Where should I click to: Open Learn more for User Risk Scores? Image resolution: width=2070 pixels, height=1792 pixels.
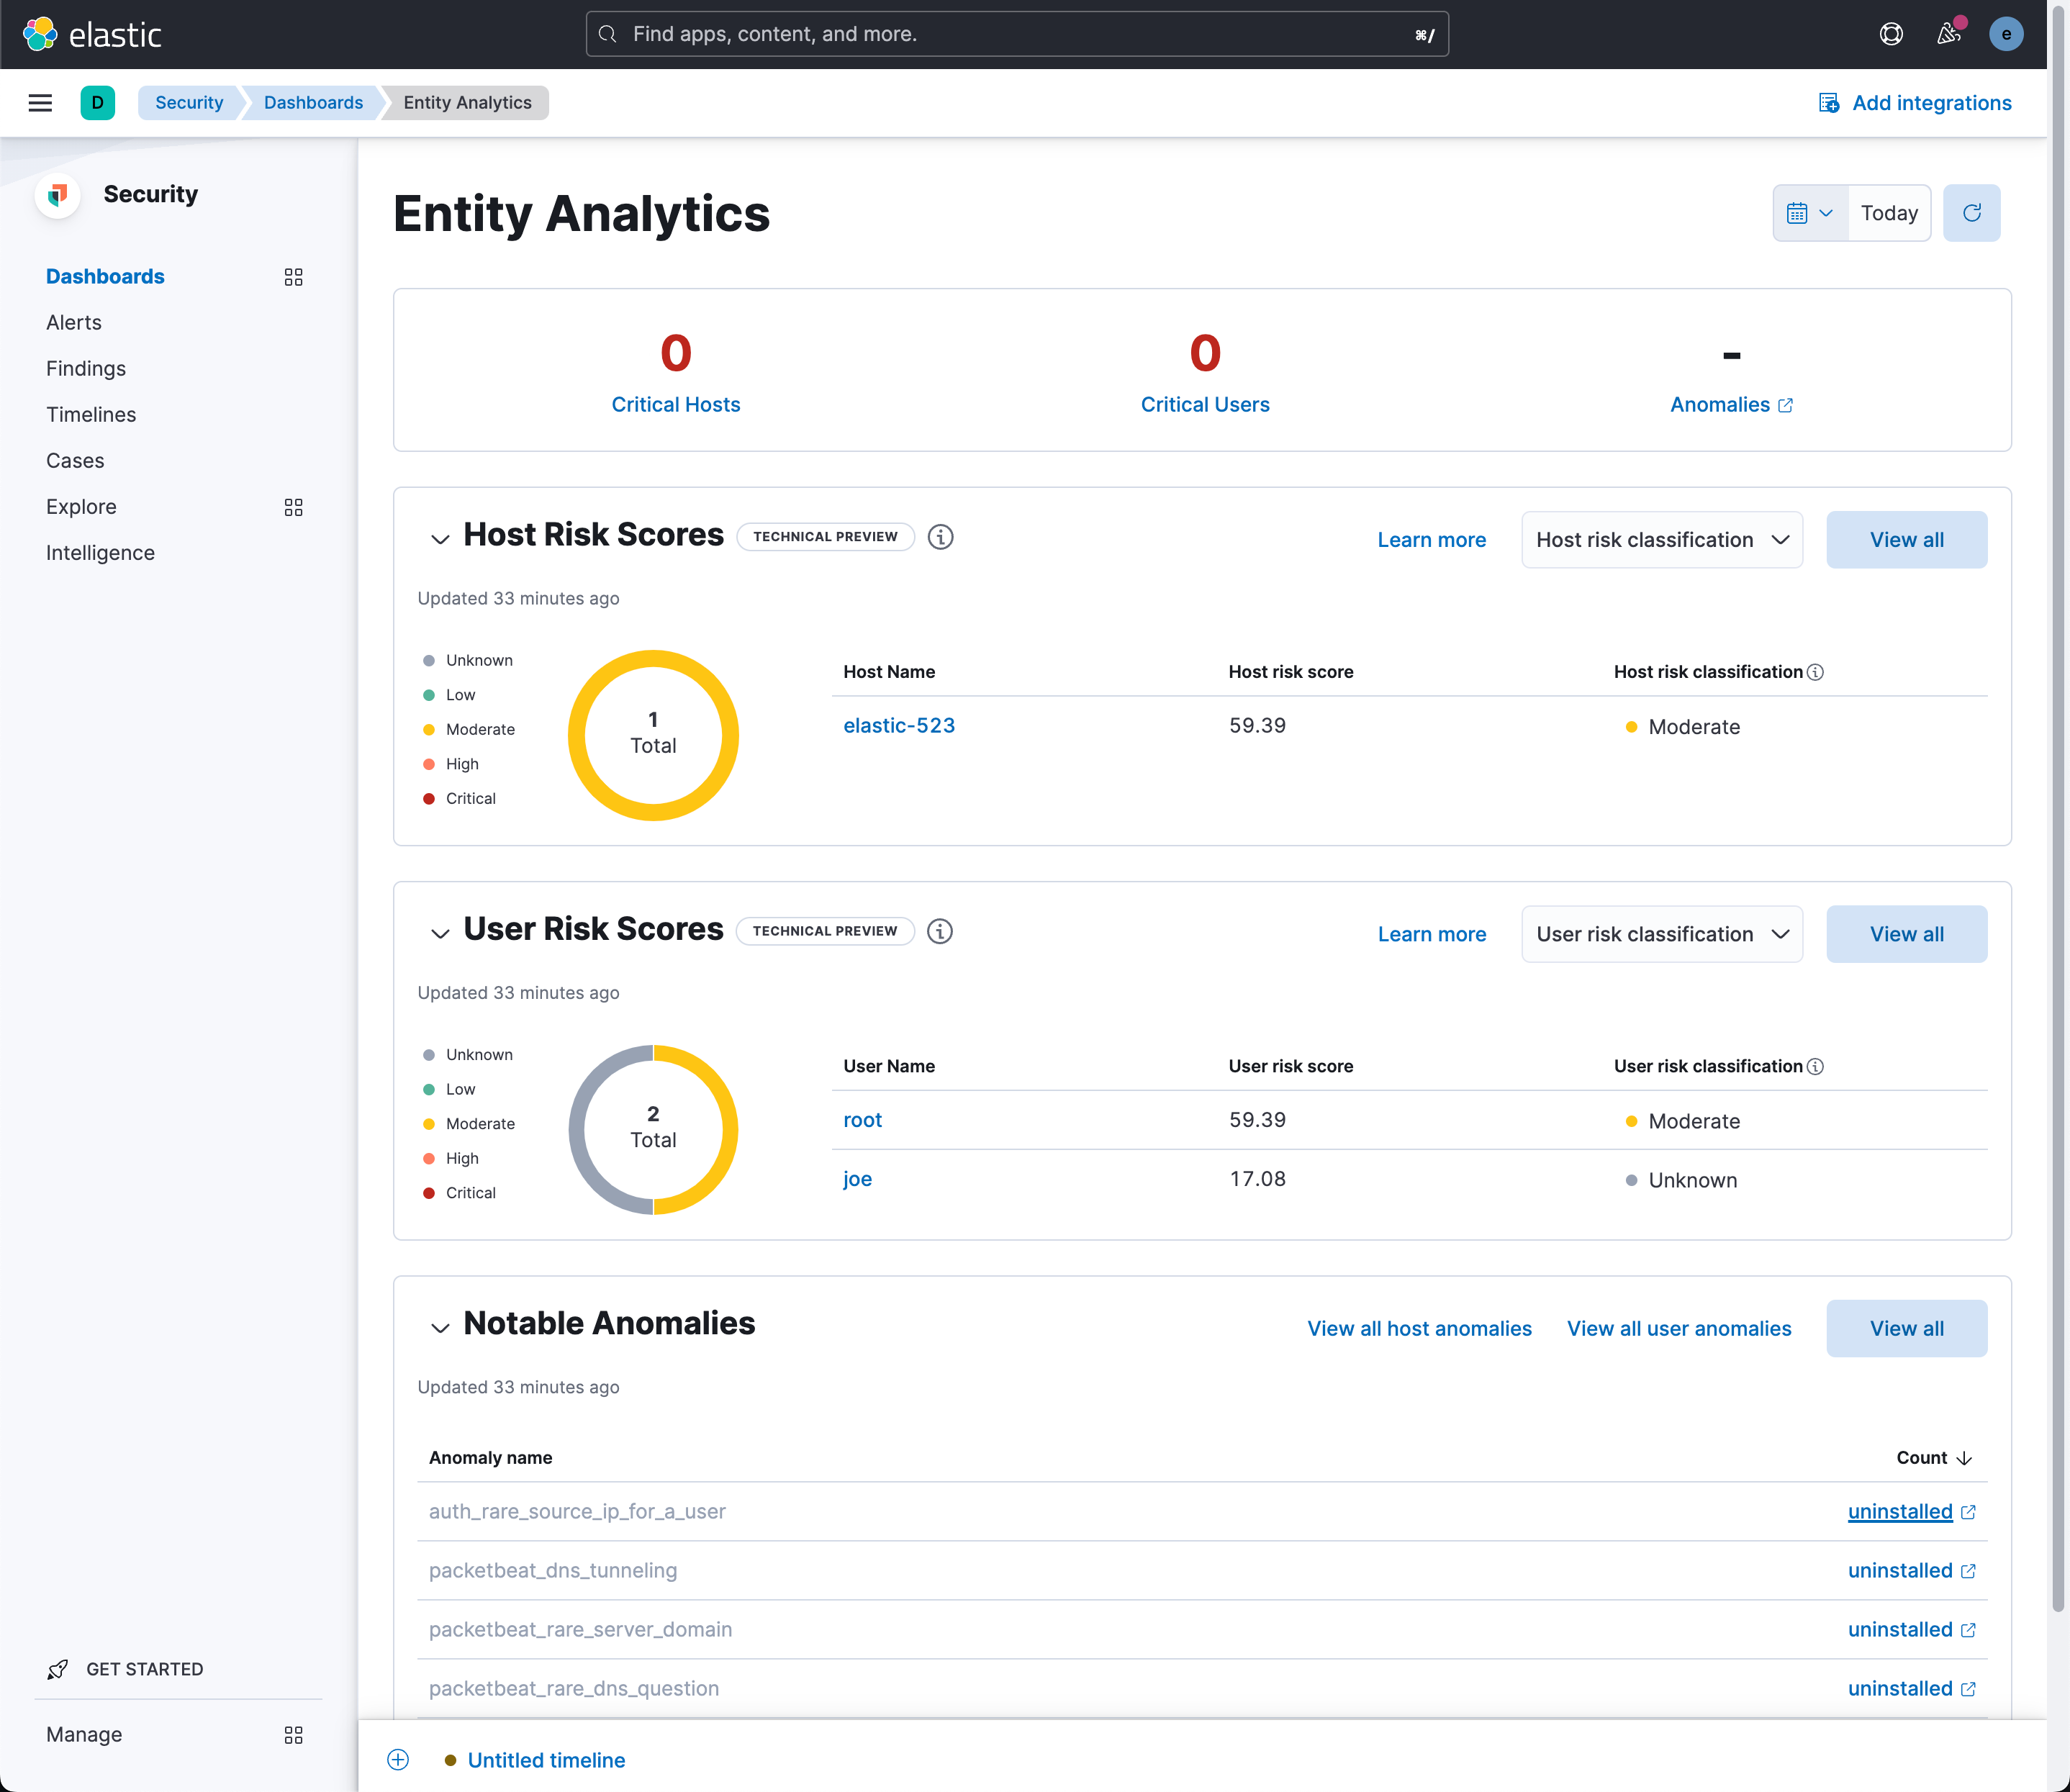1431,934
